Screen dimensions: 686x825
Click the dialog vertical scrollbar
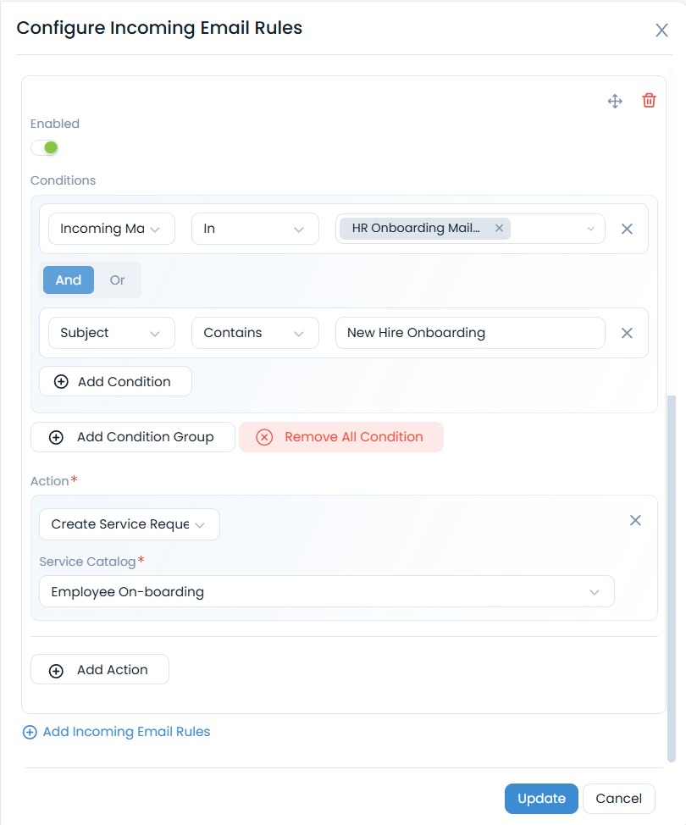tap(672, 579)
